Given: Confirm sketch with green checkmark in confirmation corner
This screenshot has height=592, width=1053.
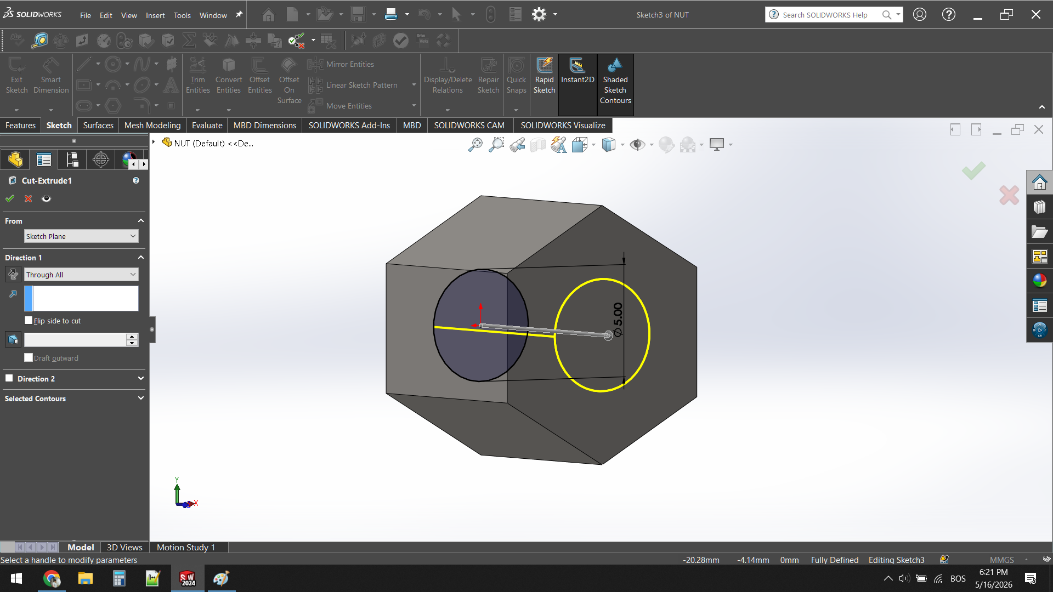Looking at the screenshot, I should click(973, 170).
